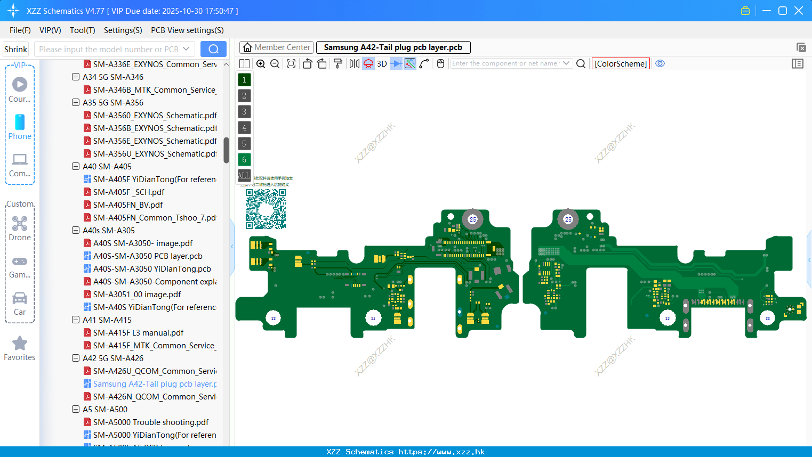The image size is (812, 457).
Task: Open PCB View settings(S) menu
Action: [x=187, y=30]
